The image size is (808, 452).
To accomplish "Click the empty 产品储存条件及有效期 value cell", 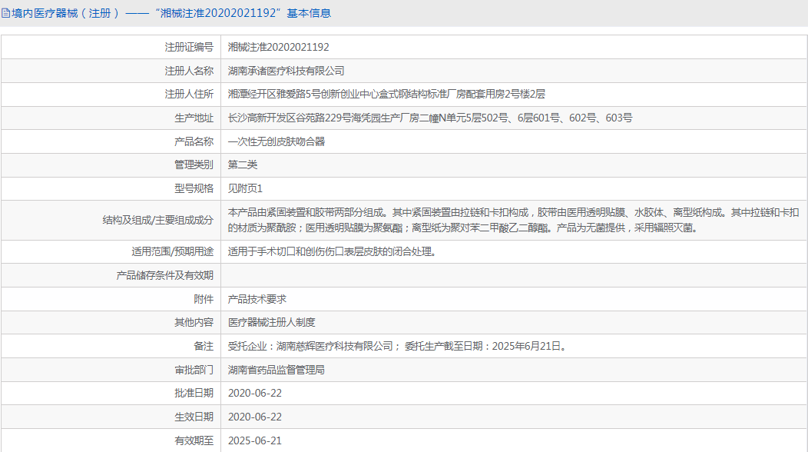I will point(513,275).
